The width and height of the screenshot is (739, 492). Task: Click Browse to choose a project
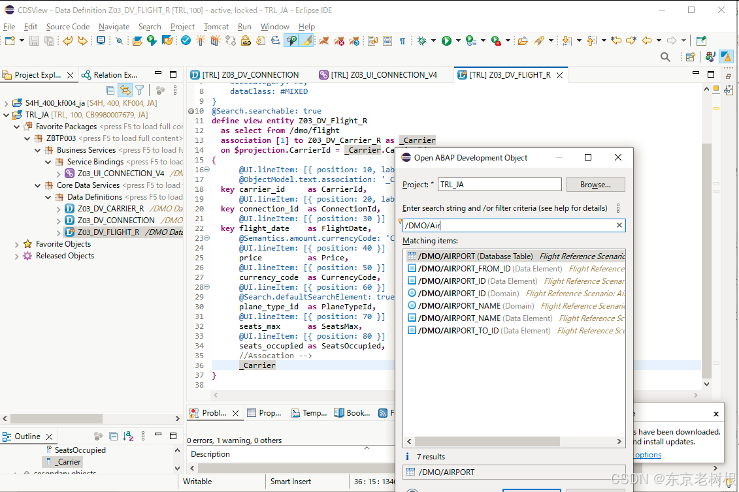click(x=595, y=184)
